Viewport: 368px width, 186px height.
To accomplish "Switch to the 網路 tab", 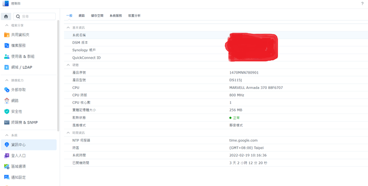I will [82, 16].
